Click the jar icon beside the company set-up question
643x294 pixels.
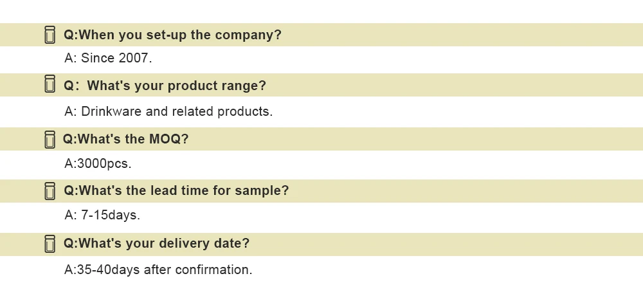click(x=50, y=35)
